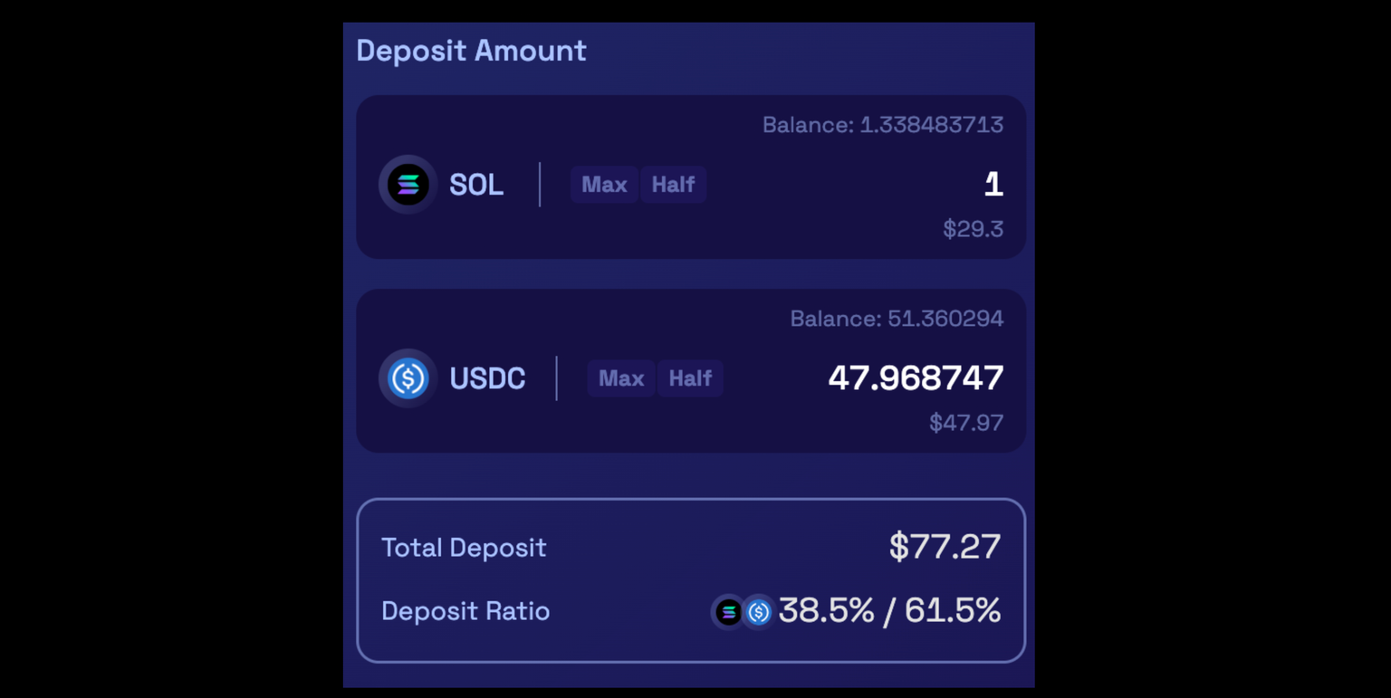Select the SOL token name label
1391x698 pixels.
[476, 185]
